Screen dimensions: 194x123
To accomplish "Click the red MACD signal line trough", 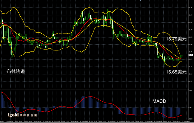I will [x=172, y=117].
